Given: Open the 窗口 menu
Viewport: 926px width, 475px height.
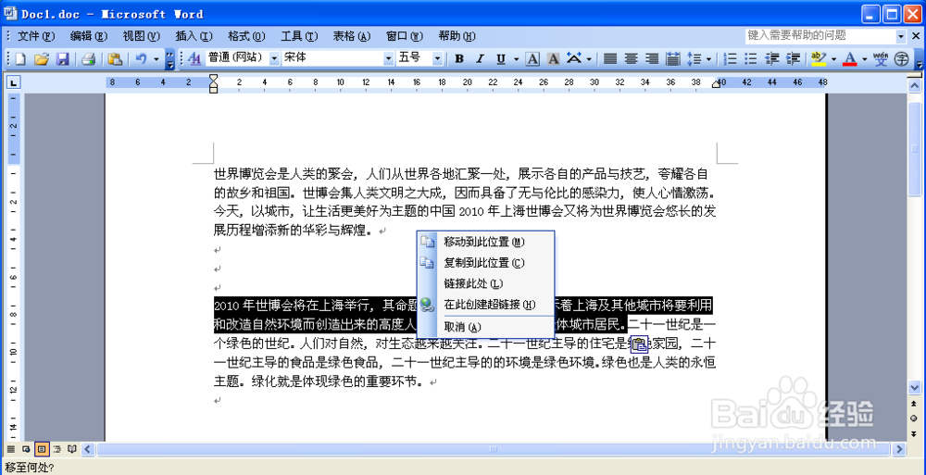Looking at the screenshot, I should pyautogui.click(x=404, y=36).
